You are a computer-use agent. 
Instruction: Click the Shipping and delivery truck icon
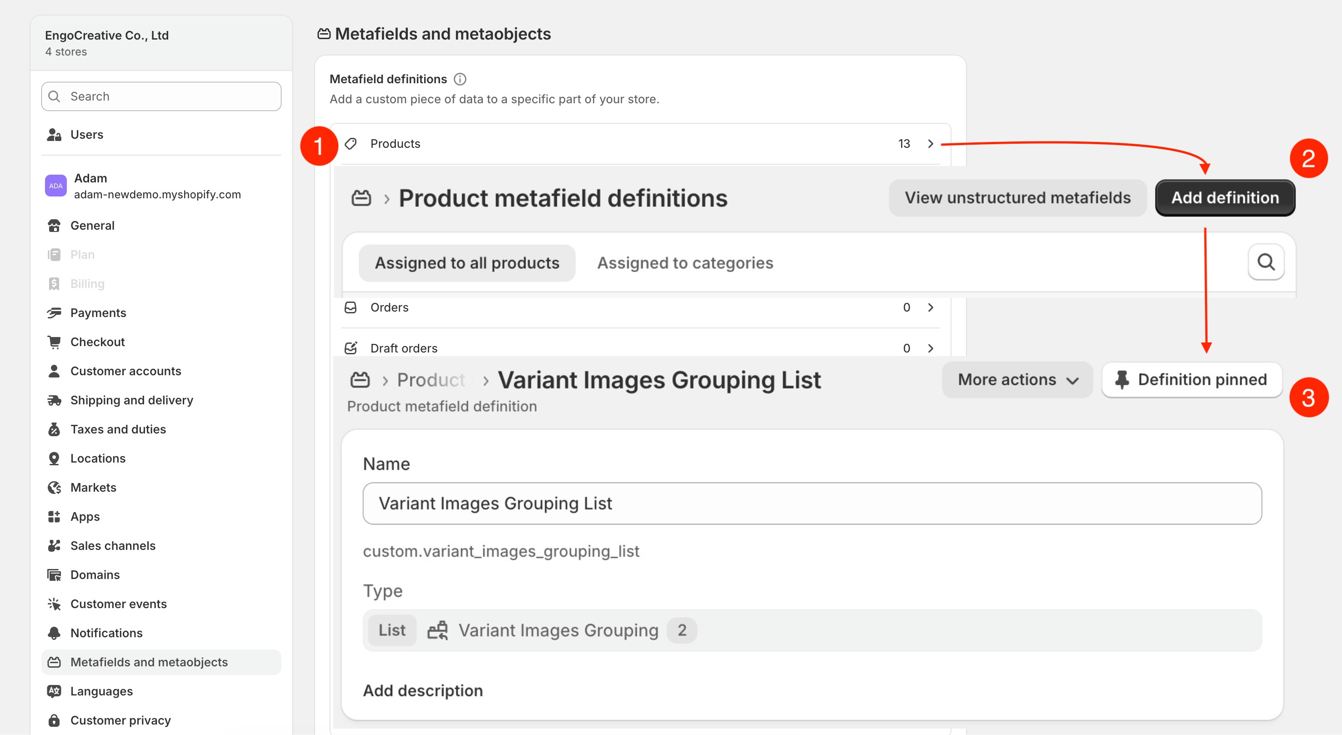[x=54, y=400]
